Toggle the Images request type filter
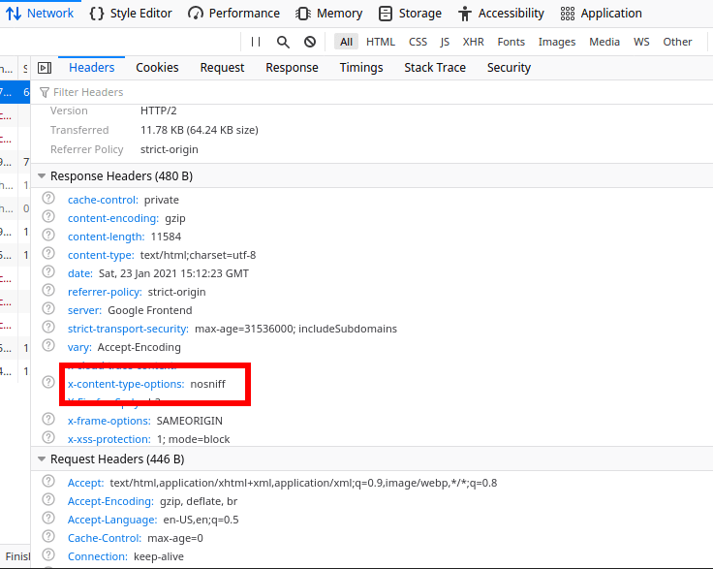 pos(557,42)
